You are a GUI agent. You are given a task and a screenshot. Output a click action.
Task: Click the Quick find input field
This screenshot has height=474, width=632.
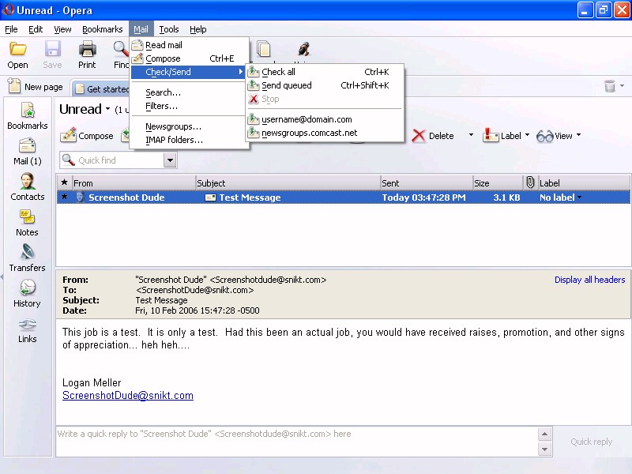point(120,160)
